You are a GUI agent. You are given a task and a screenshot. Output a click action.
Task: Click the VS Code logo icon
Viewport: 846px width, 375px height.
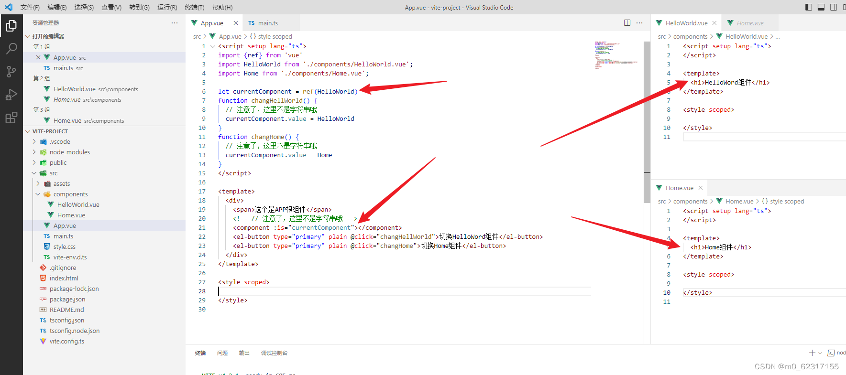click(x=9, y=7)
